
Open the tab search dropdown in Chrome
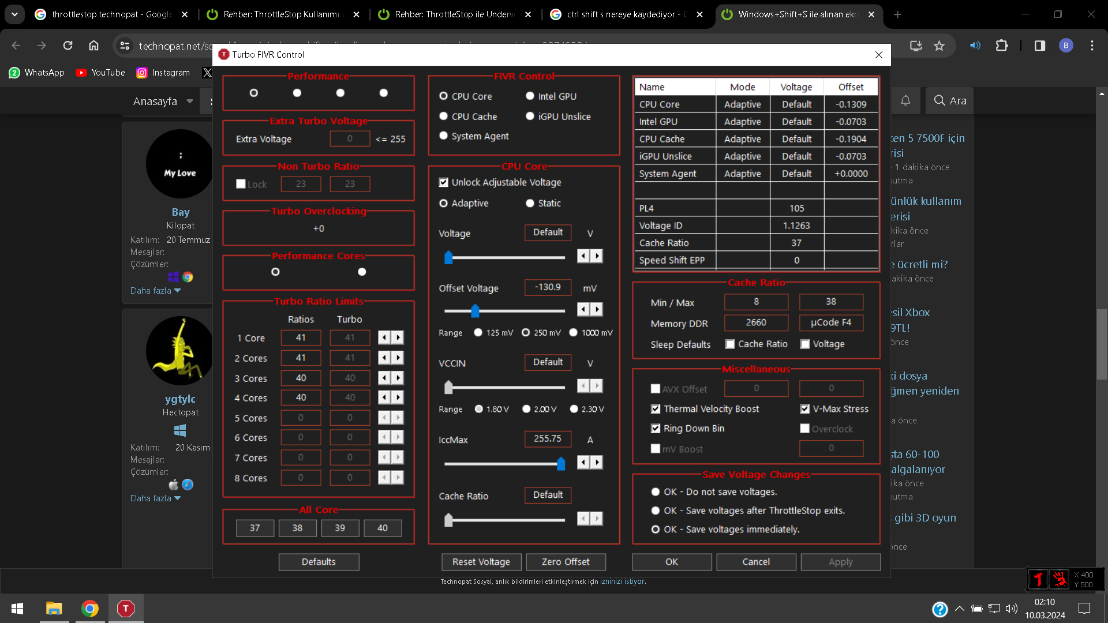point(14,14)
